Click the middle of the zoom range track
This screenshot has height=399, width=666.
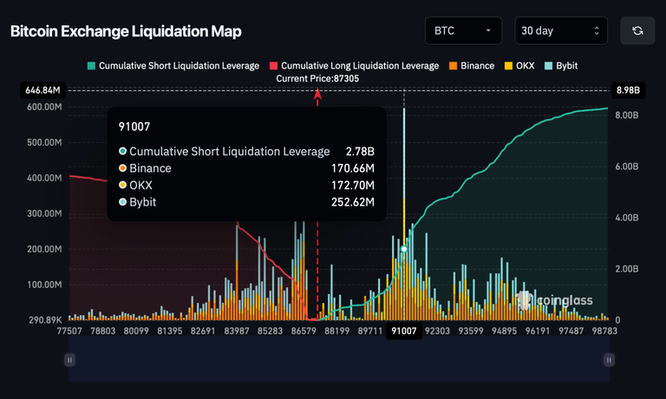[340, 359]
